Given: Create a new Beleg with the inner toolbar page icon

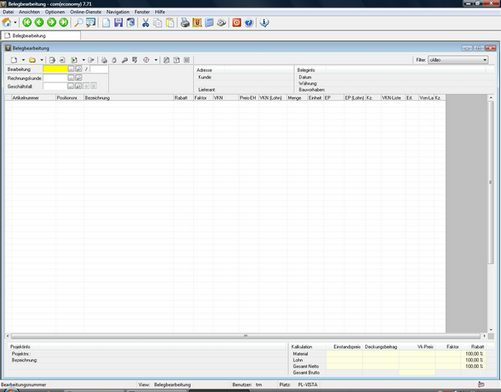Looking at the screenshot, I should pyautogui.click(x=14, y=60).
